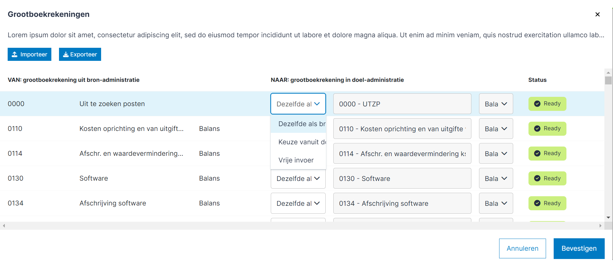The width and height of the screenshot is (613, 266).
Task: Close the Grootboekrekeningen dialog with the X icon
Action: [x=597, y=14]
